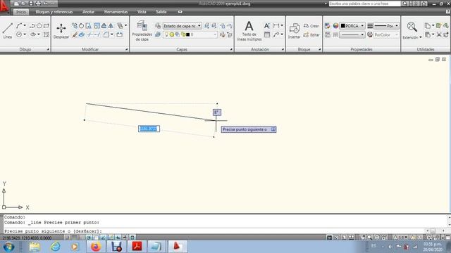Open the lineweight dropdown in Propiedades
The height and width of the screenshot is (253, 451).
pos(352,34)
